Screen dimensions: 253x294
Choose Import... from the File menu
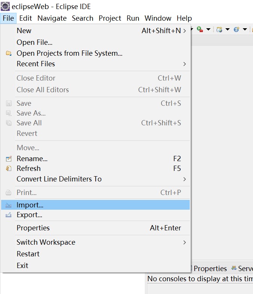(x=96, y=205)
